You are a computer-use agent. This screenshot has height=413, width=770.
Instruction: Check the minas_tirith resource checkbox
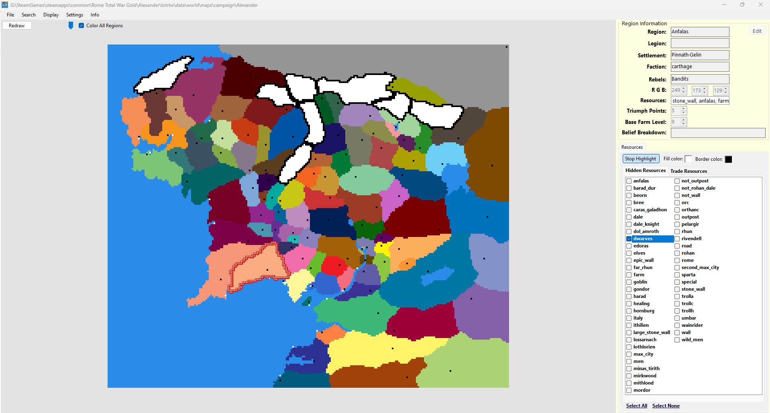[629, 369]
